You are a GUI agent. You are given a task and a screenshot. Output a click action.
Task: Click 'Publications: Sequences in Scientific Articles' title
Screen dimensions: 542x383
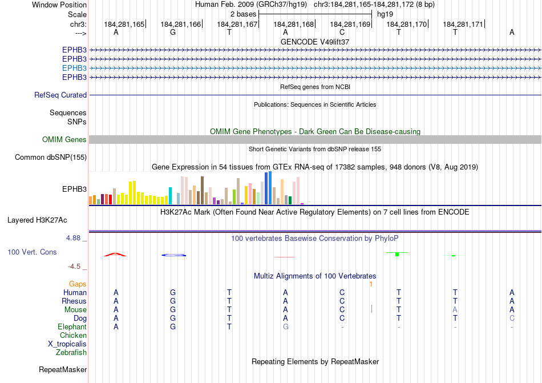[315, 104]
